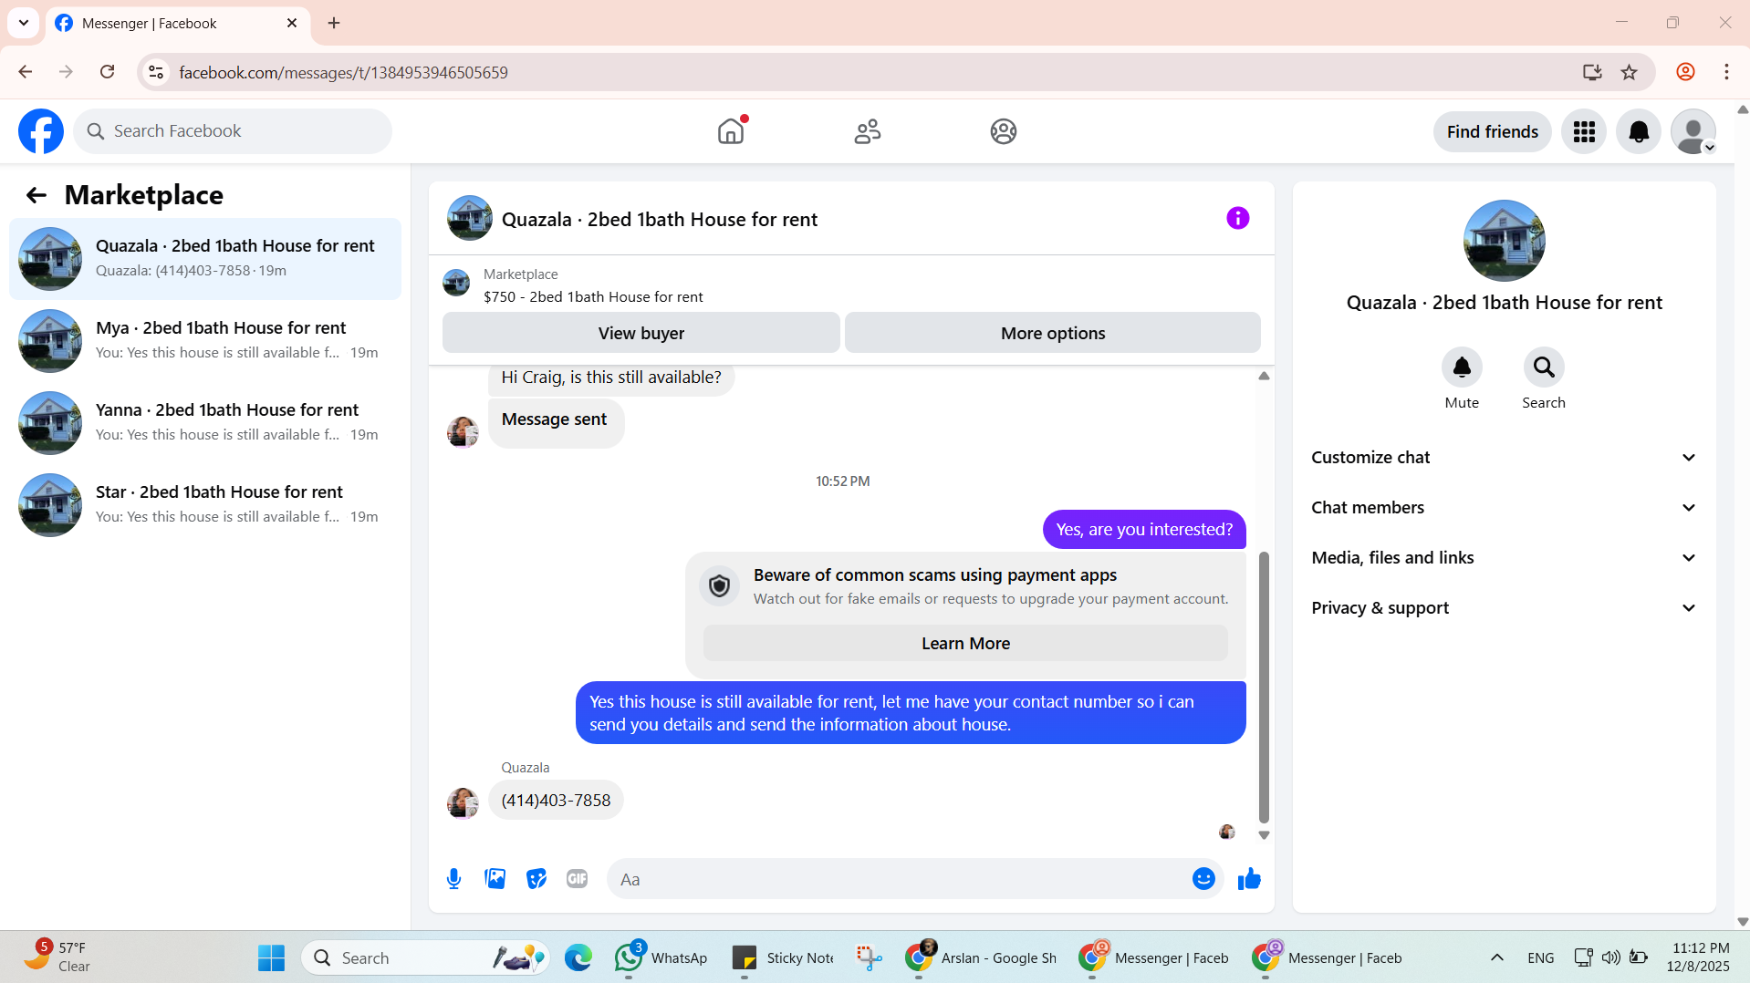Choose a sticker icon

click(536, 879)
